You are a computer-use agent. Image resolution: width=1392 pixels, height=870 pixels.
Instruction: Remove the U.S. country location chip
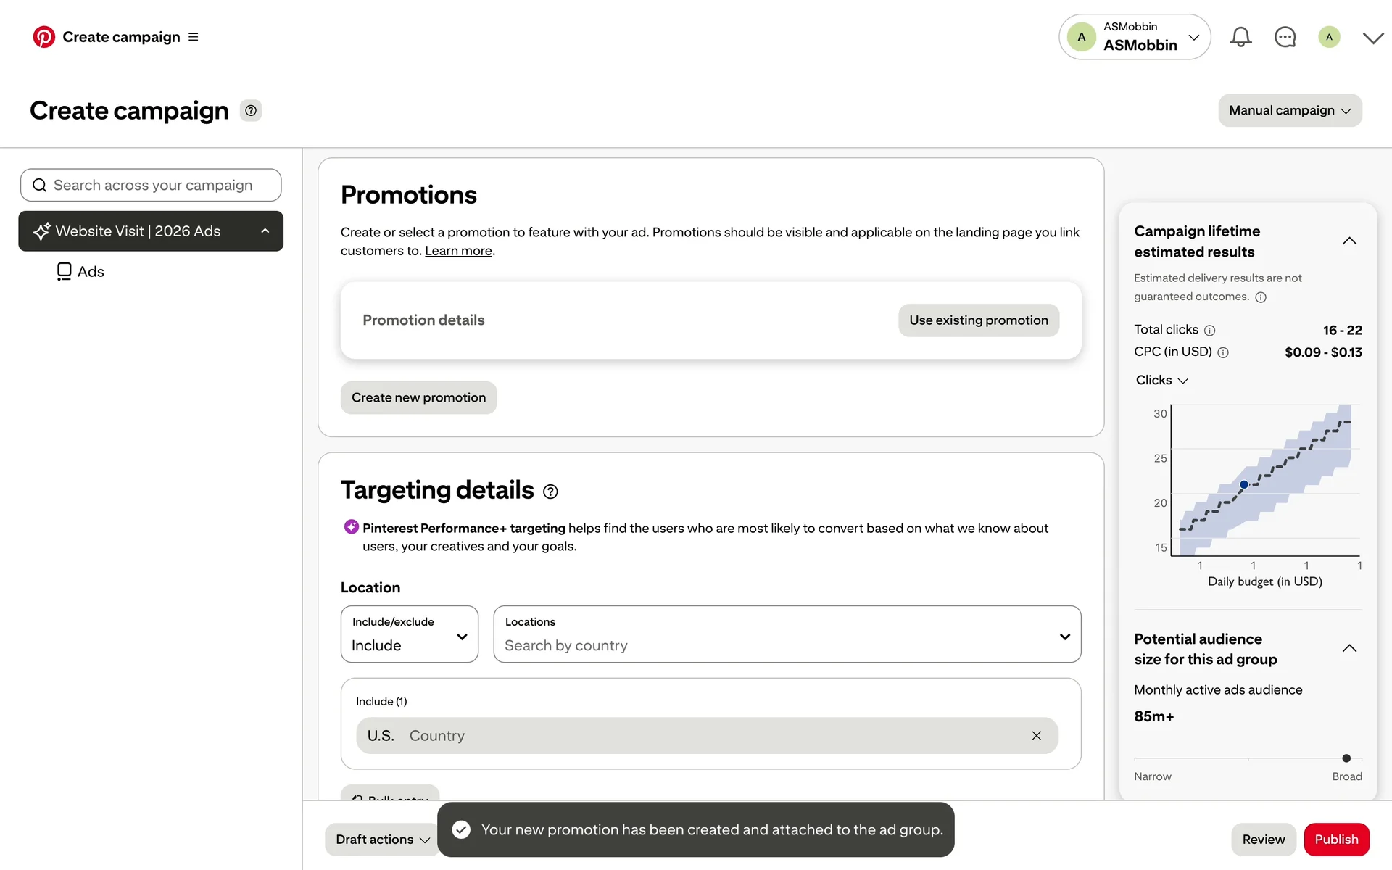1037,736
